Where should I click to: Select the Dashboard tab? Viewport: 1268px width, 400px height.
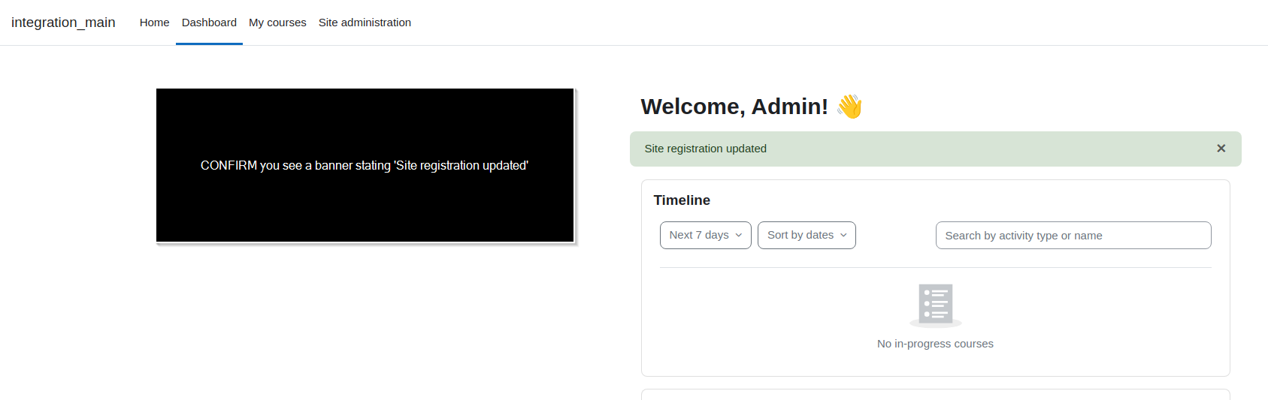[x=209, y=23]
